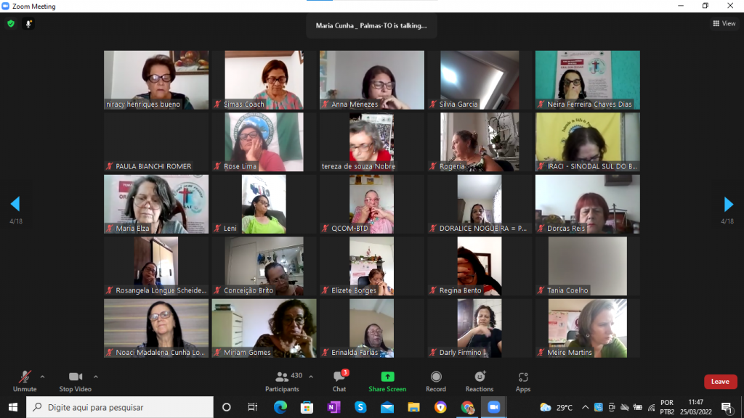
Task: Expand video options arrow beside Stop Video
Action: point(96,377)
